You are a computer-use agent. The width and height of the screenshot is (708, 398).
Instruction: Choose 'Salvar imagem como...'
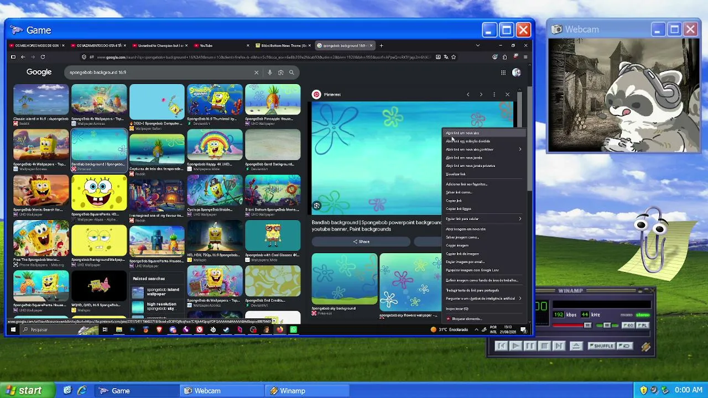click(x=483, y=237)
